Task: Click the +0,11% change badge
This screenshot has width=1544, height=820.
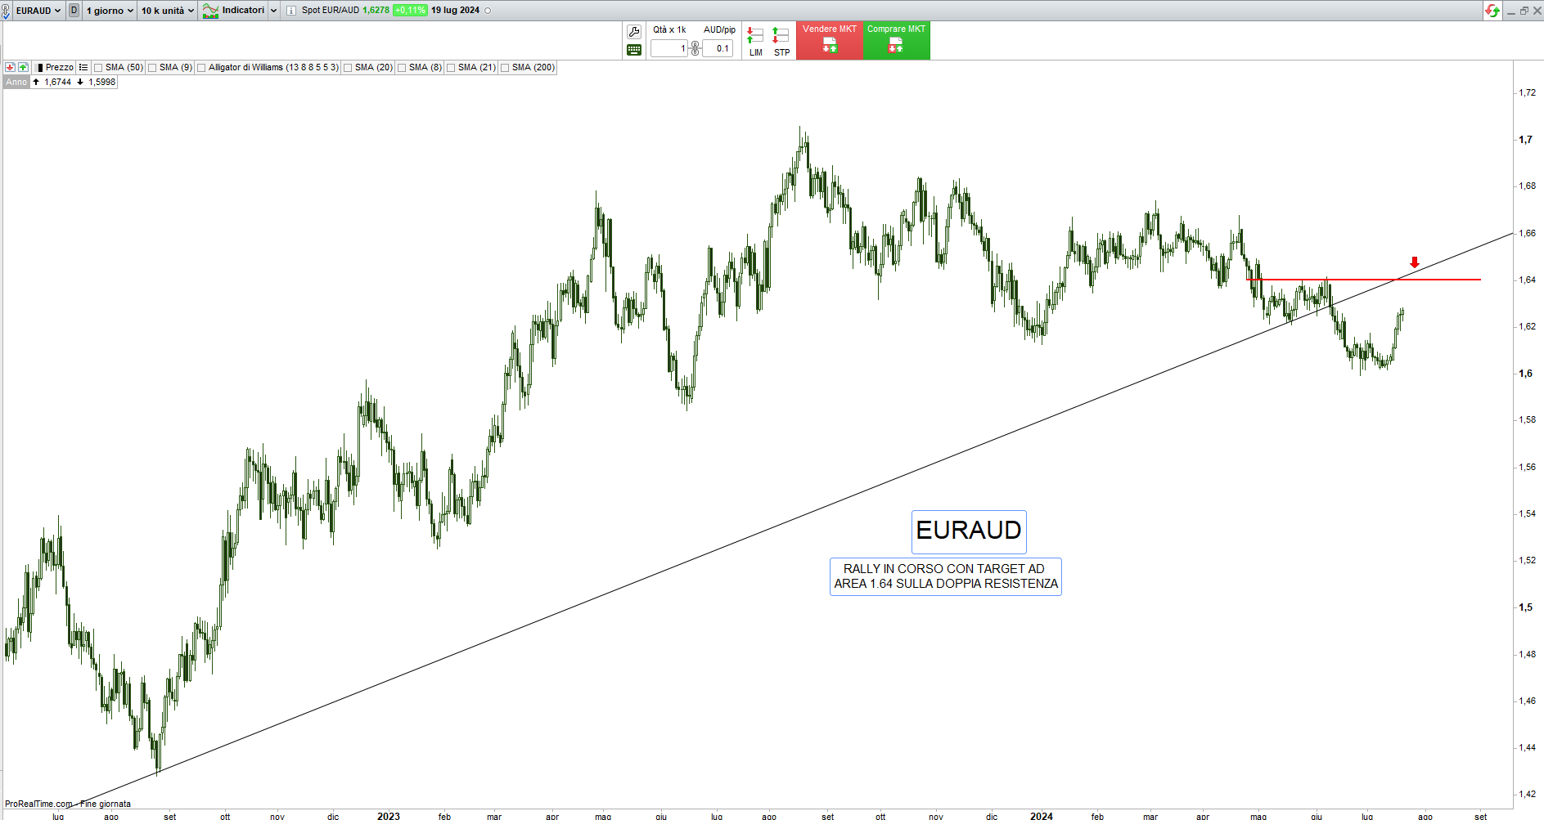Action: tap(410, 11)
